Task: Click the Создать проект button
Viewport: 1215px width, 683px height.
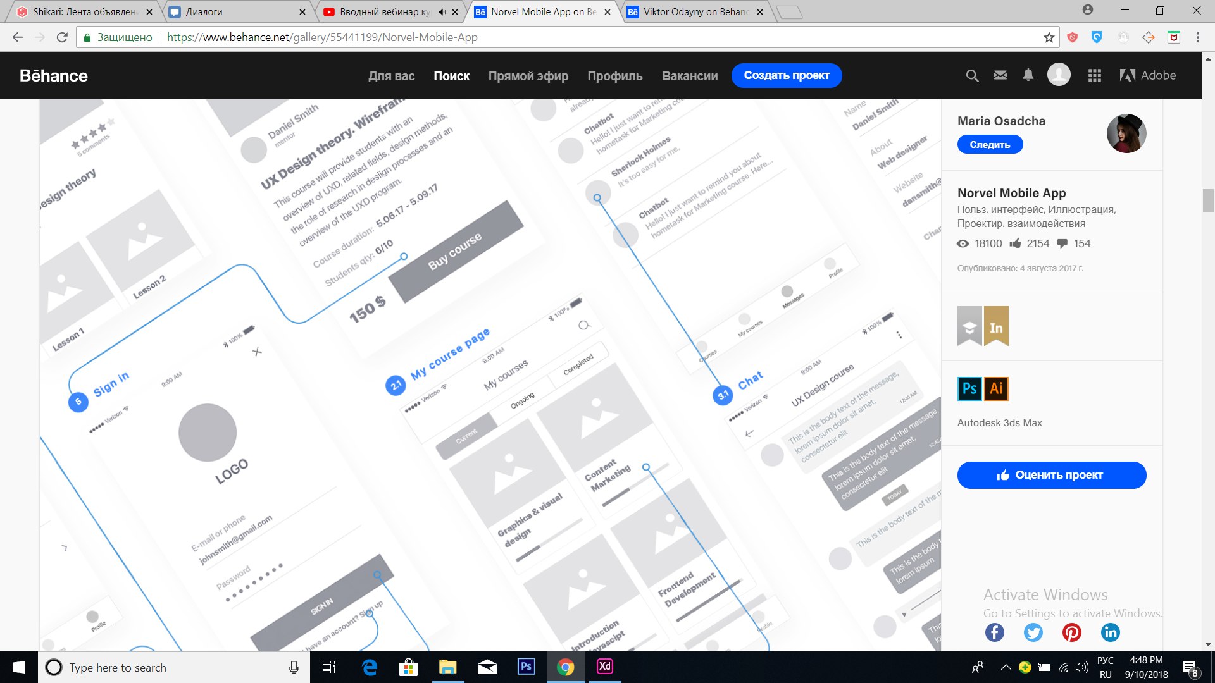Action: tap(787, 75)
